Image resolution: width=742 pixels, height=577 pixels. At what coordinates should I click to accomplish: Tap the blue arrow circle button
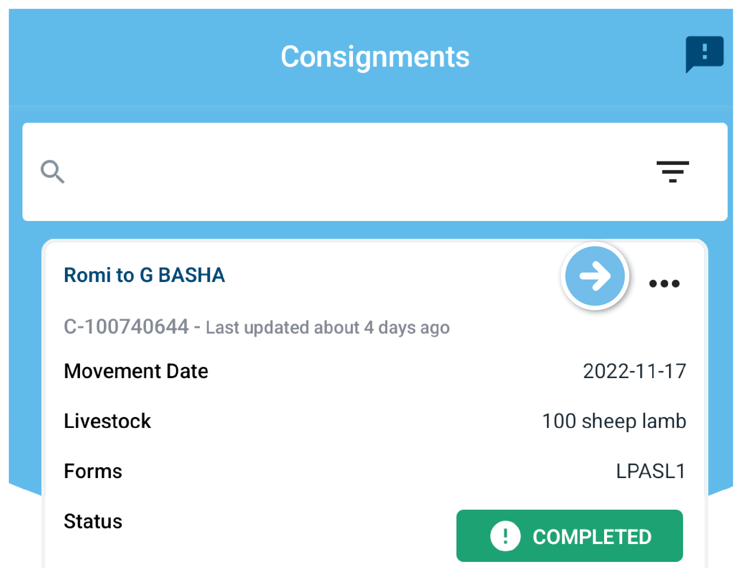click(595, 276)
